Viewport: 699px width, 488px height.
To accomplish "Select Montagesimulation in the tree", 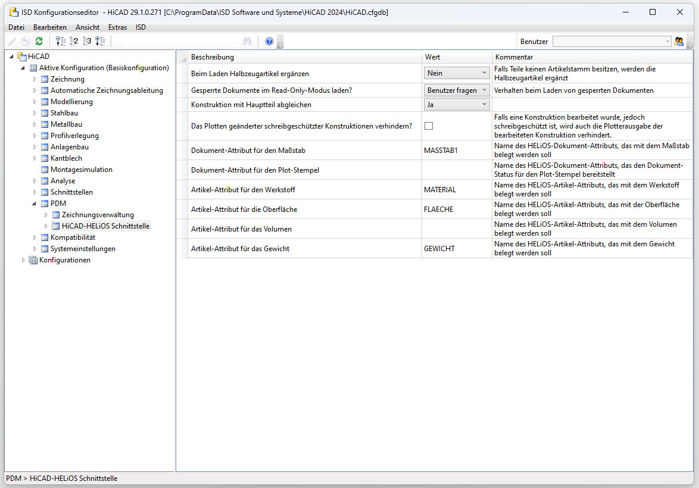I will (81, 170).
